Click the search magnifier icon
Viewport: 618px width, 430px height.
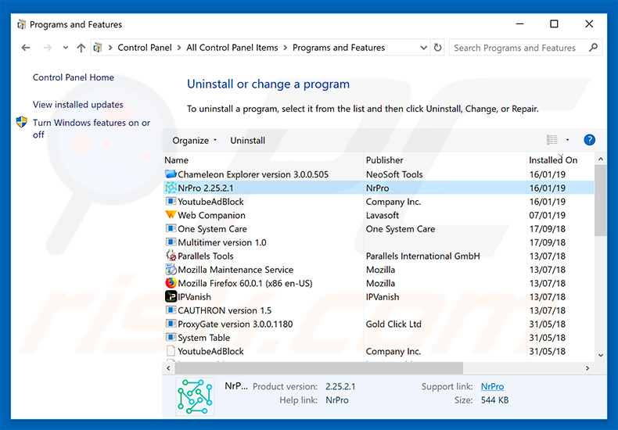click(x=593, y=48)
